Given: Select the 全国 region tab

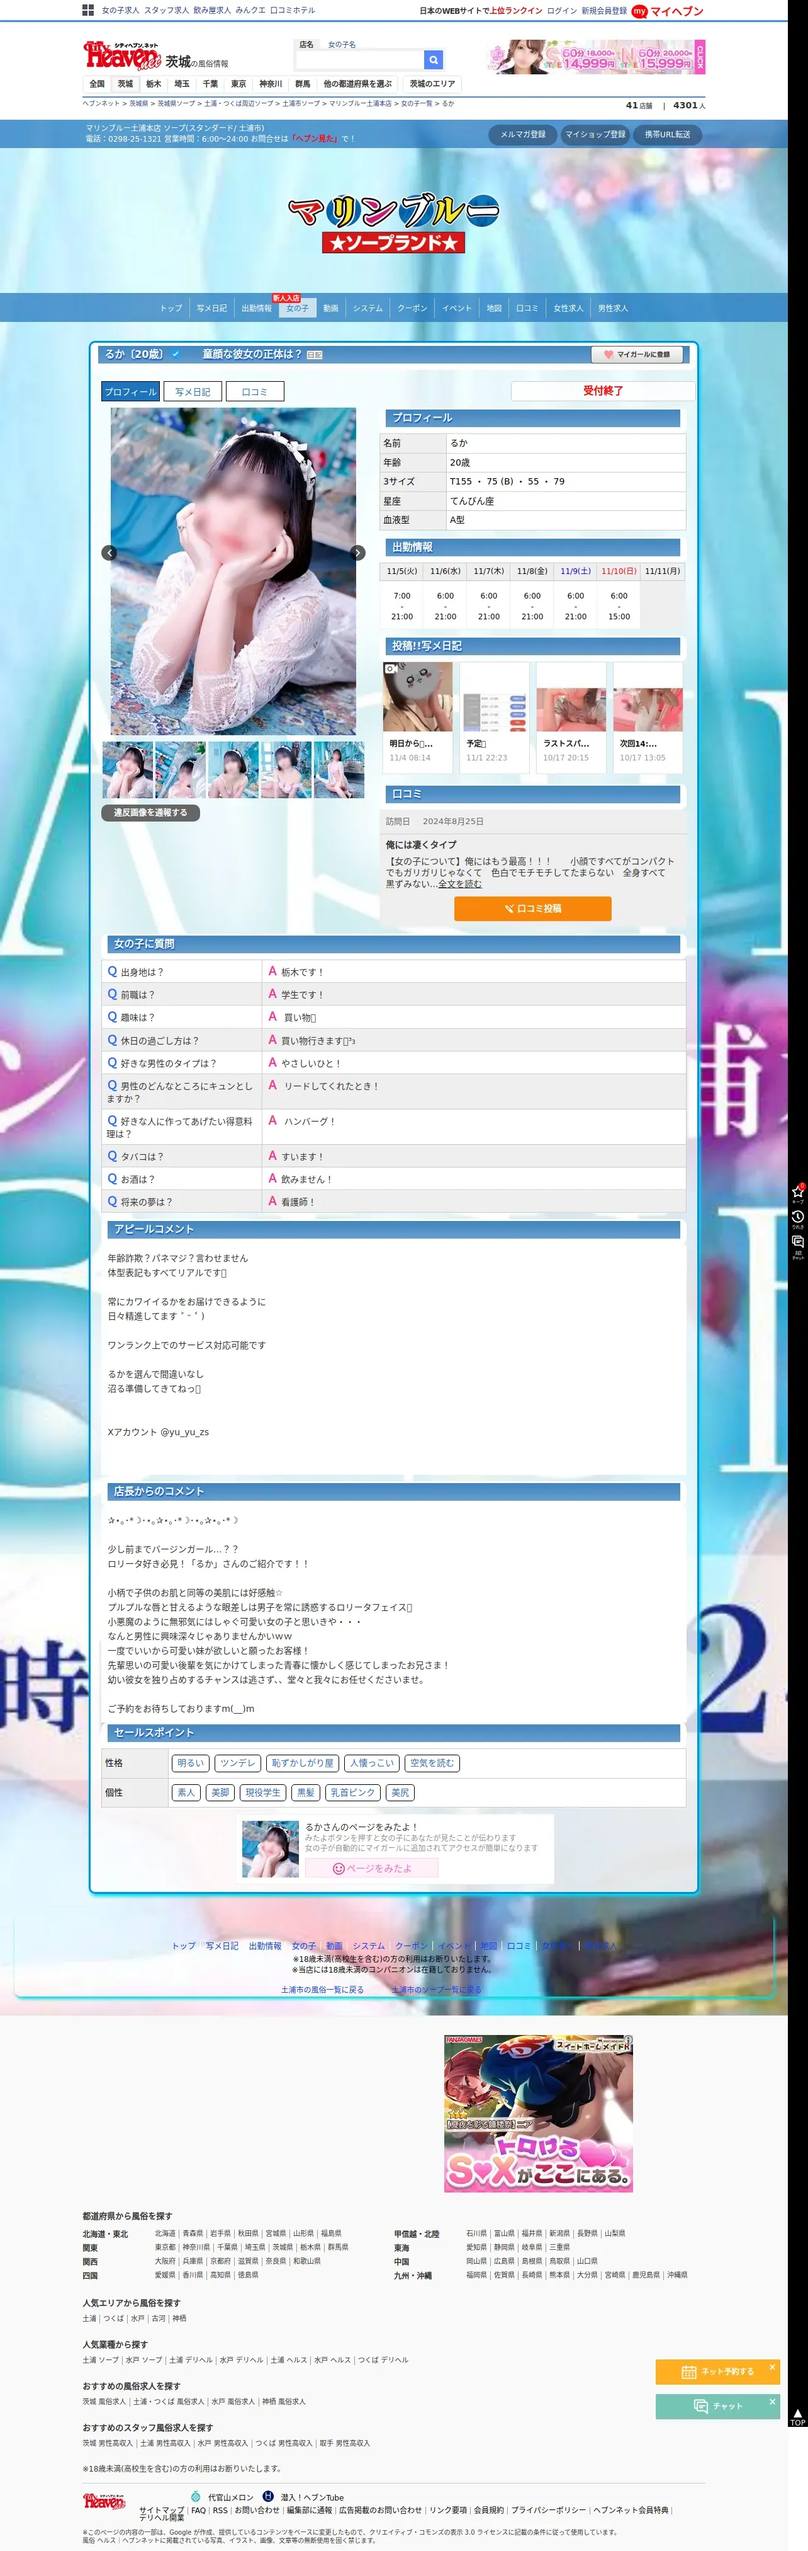Looking at the screenshot, I should (97, 84).
